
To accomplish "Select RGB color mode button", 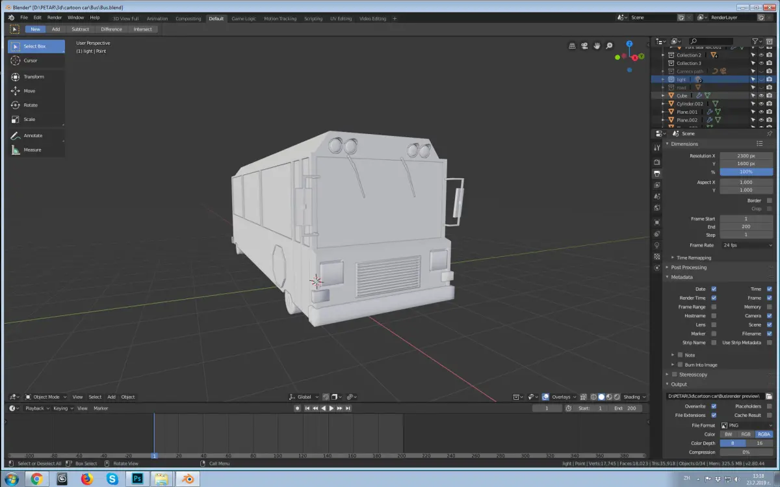I will tap(746, 434).
